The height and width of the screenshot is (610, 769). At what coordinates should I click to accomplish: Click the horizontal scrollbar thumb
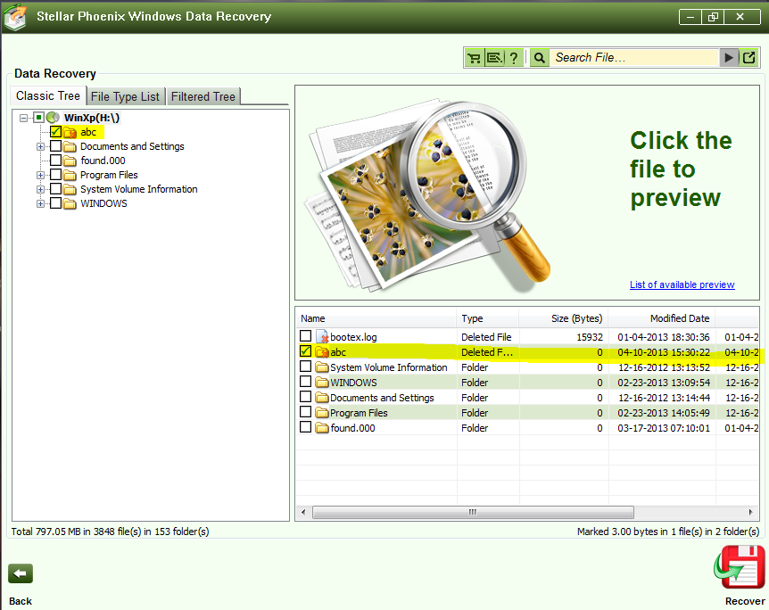[x=473, y=513]
